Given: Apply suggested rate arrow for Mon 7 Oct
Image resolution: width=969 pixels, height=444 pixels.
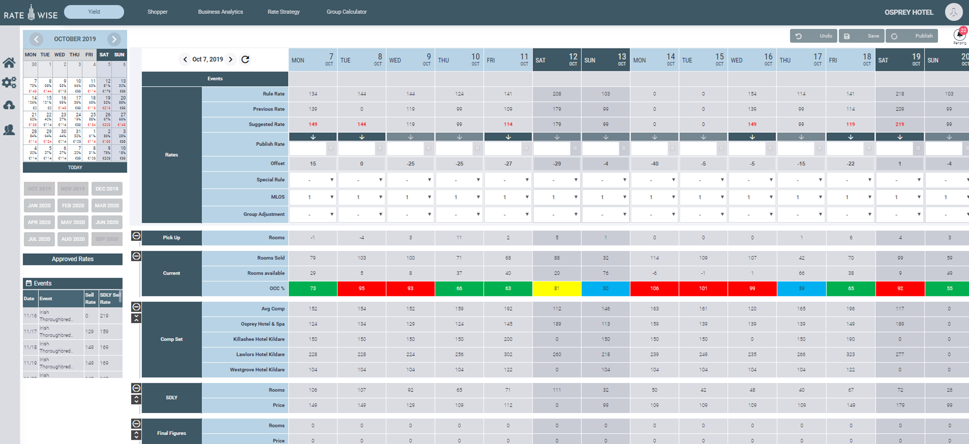Looking at the screenshot, I should click(313, 137).
